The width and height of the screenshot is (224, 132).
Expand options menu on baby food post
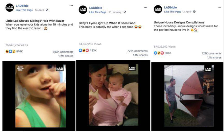[x=146, y=7]
